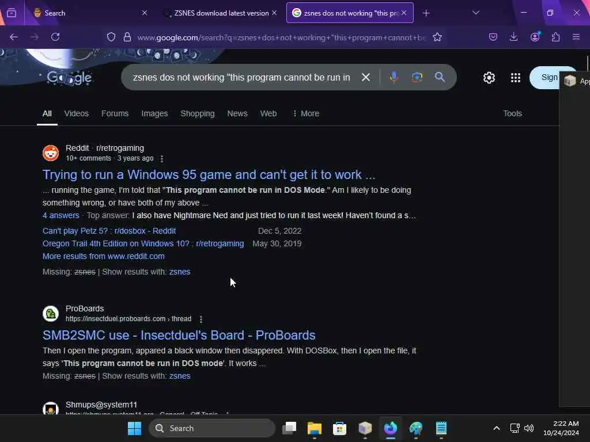Switch to Forums results
The image size is (590, 442).
coord(115,113)
